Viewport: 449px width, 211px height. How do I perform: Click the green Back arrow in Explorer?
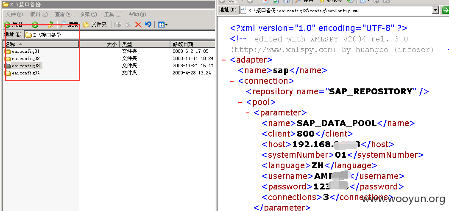point(7,25)
